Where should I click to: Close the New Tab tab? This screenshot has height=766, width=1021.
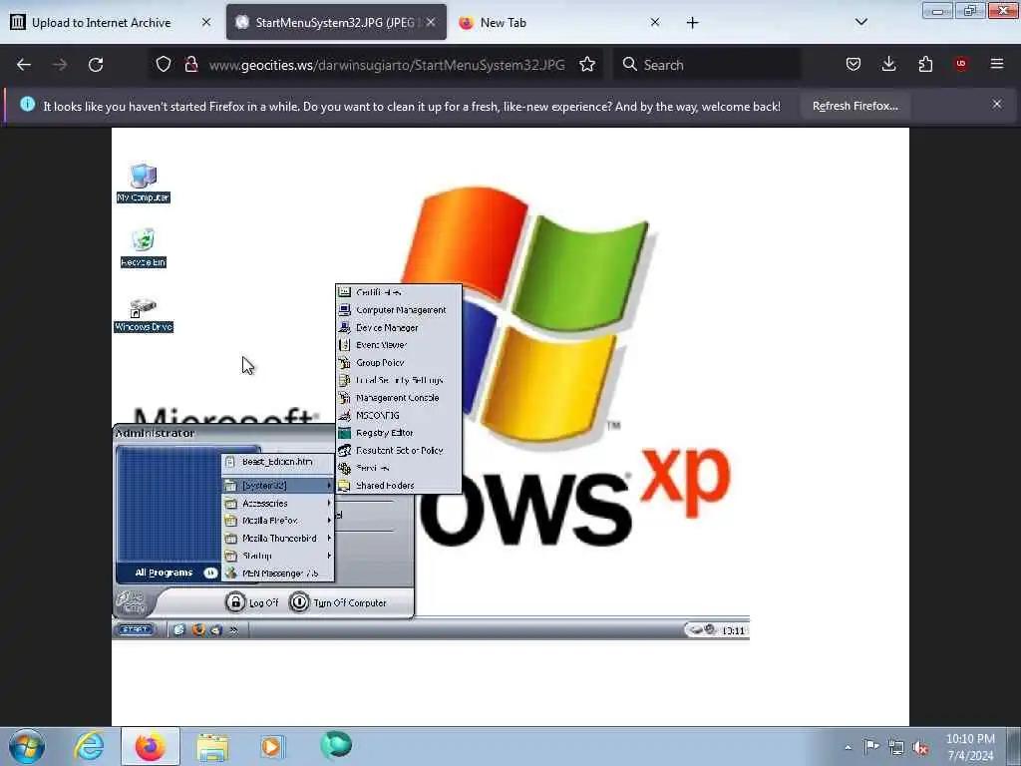655,22
